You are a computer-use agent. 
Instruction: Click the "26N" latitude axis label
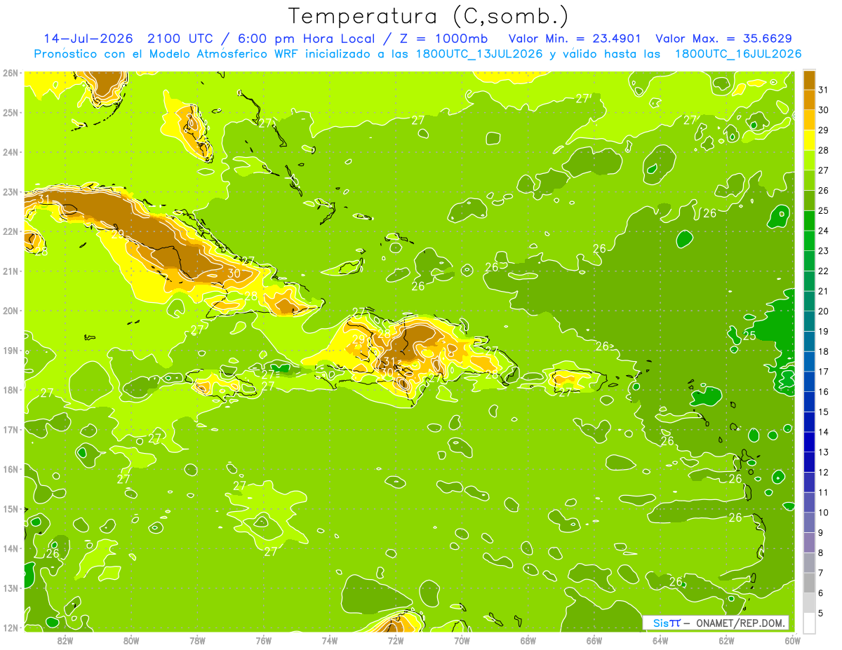tap(10, 73)
